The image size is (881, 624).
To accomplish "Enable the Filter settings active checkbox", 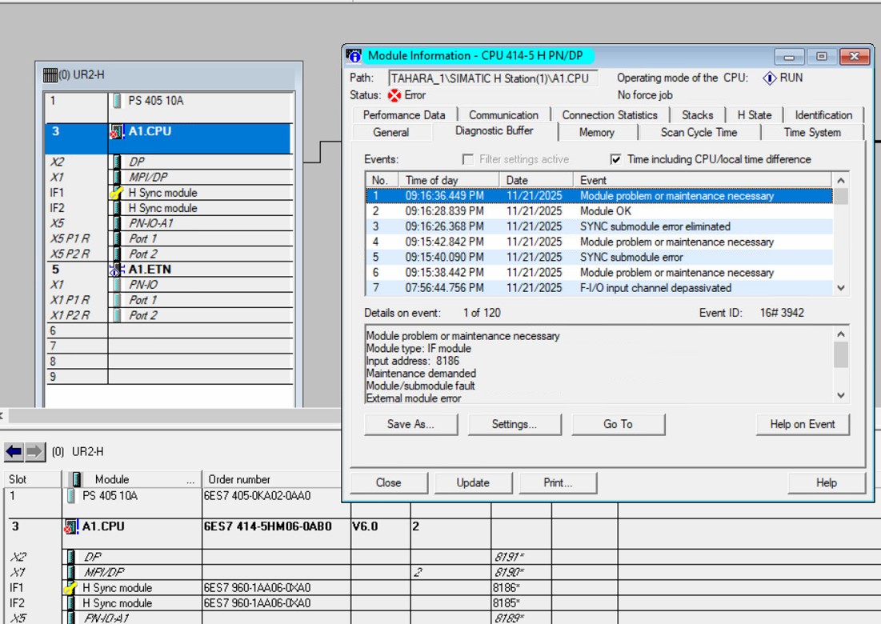I will [x=467, y=159].
